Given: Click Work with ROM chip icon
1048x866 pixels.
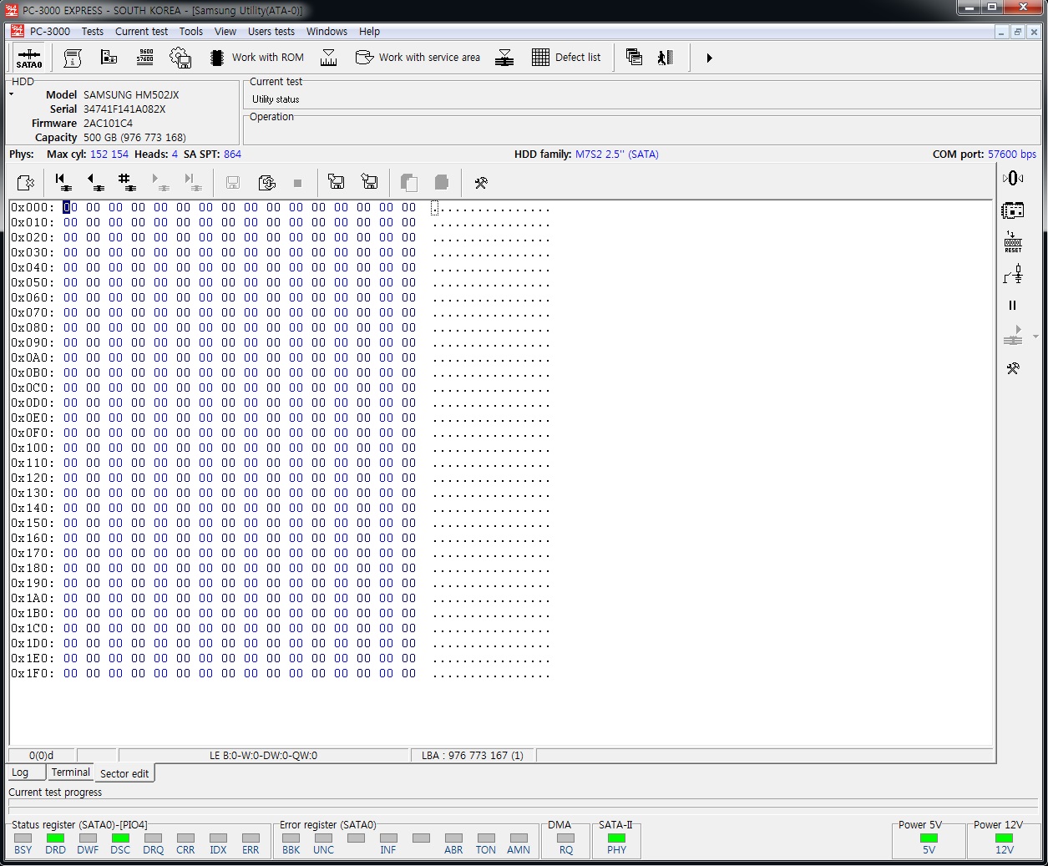Looking at the screenshot, I should point(217,58).
